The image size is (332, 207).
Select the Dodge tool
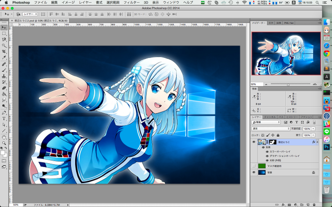coord(4,106)
